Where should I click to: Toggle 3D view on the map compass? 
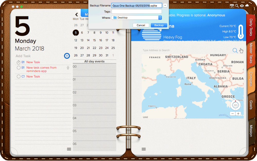pyautogui.click(x=235, y=105)
